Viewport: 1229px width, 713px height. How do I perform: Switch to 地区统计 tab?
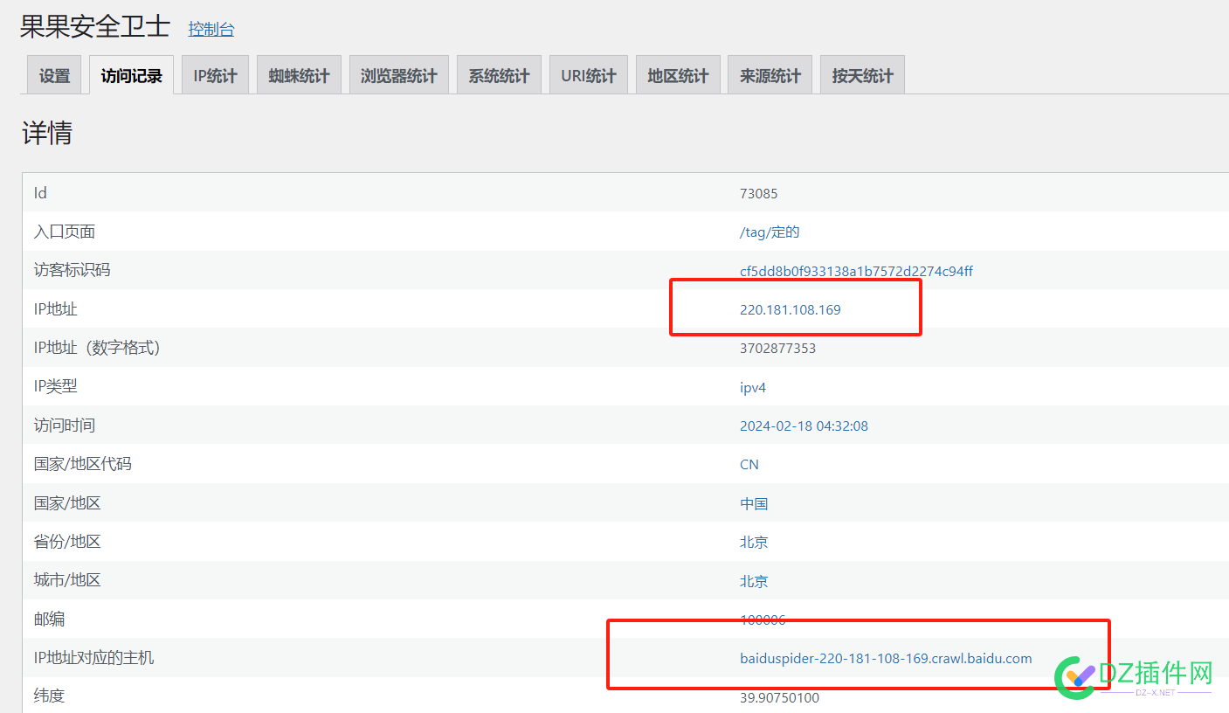point(678,75)
